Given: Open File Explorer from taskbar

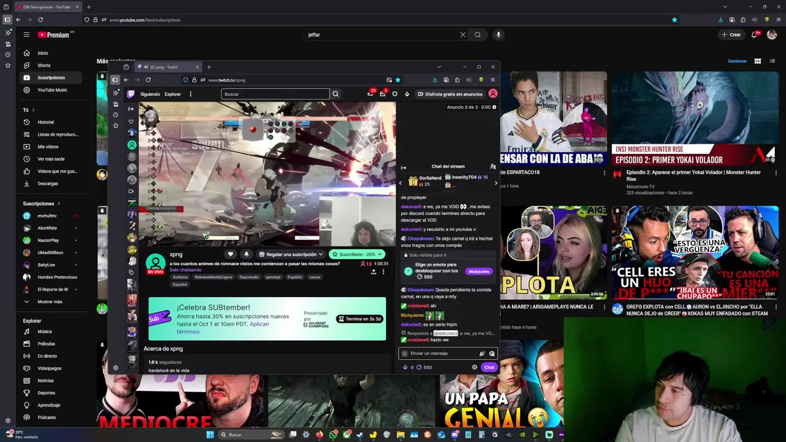Looking at the screenshot, I should (x=400, y=435).
